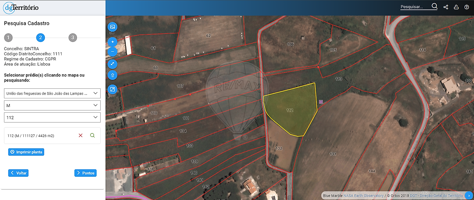Remove parcel 112 with red X
The image size is (474, 200).
(81, 136)
